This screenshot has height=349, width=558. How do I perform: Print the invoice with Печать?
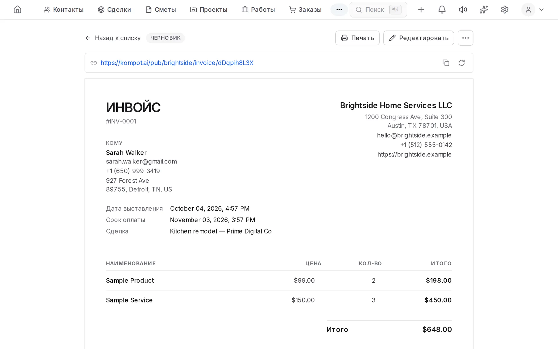(x=357, y=38)
